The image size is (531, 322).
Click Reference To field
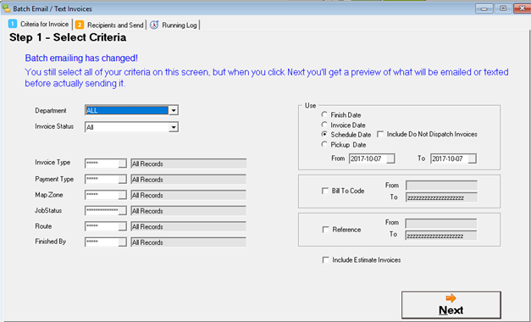(441, 236)
